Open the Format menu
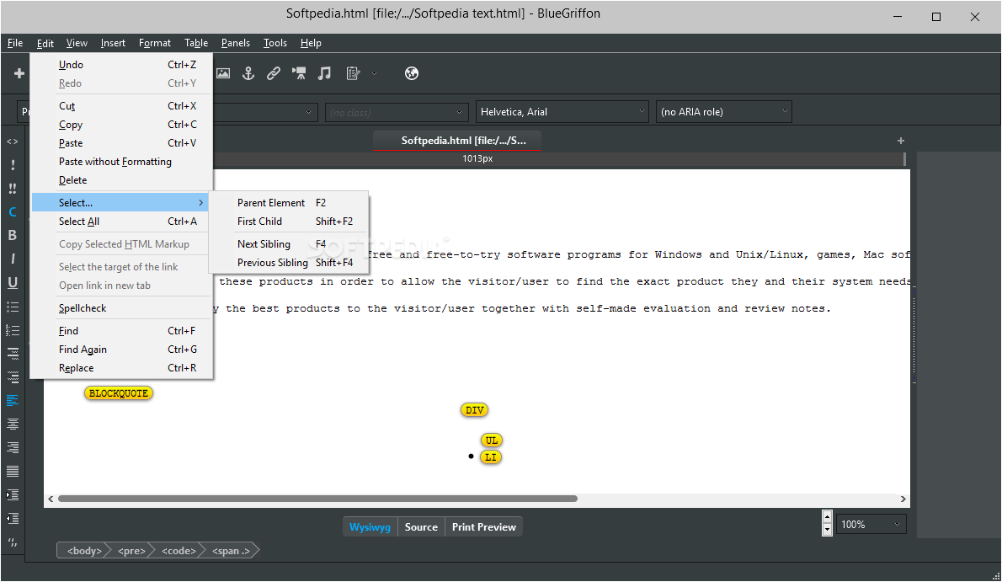 click(x=155, y=43)
